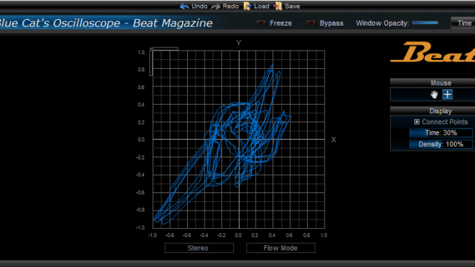
Task: Click the Time 30% slider
Action: (x=441, y=133)
